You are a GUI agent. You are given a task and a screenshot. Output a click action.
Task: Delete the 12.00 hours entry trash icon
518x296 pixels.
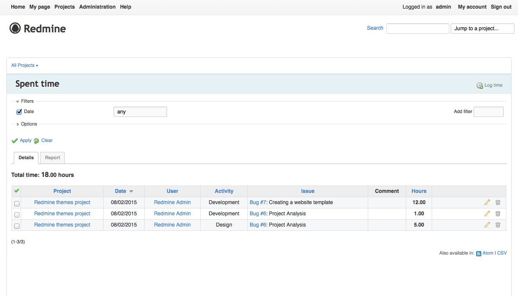(x=498, y=202)
